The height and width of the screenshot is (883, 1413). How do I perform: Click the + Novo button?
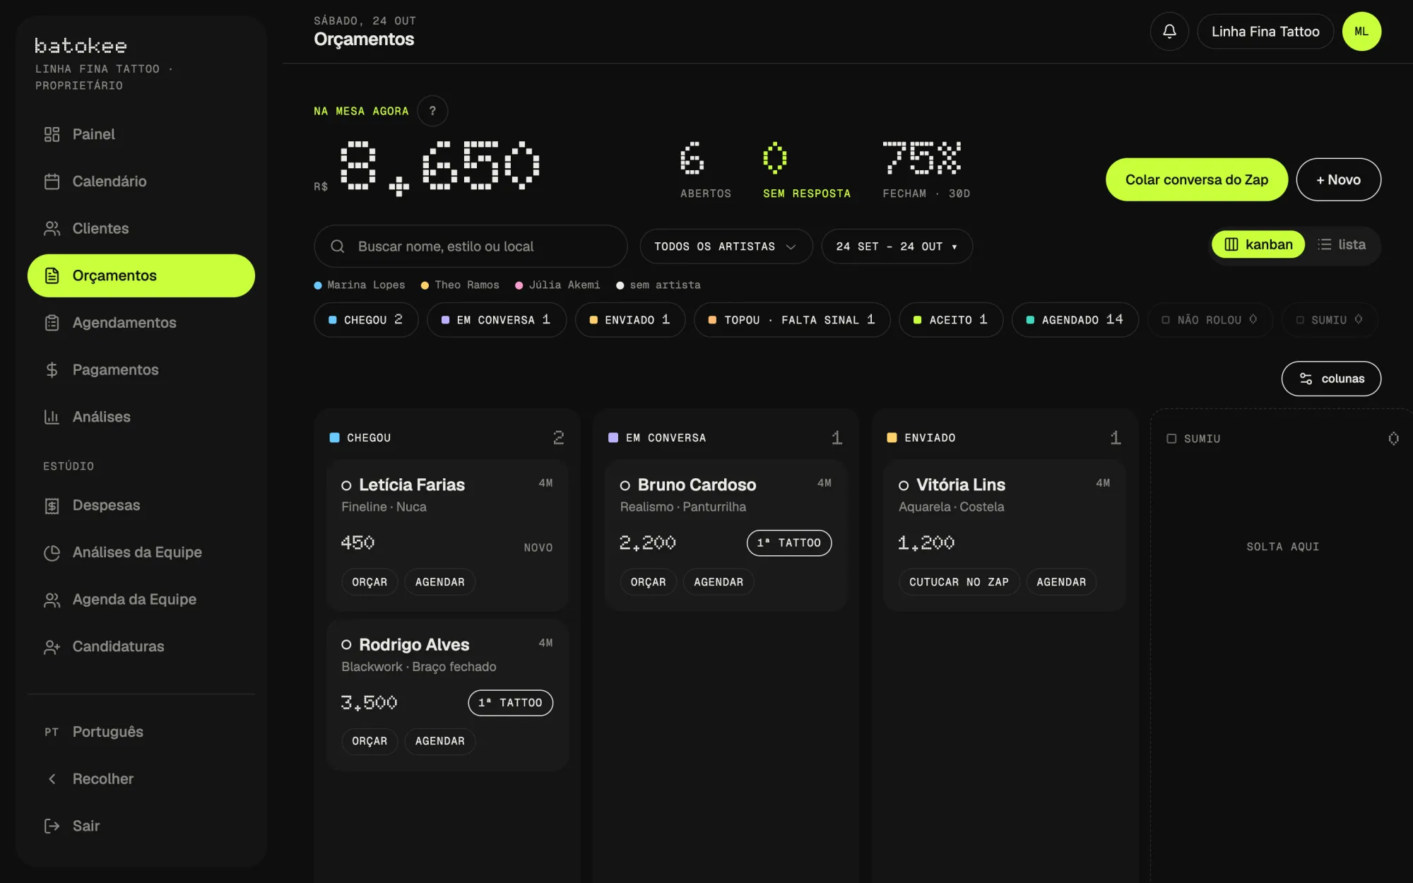pyautogui.click(x=1338, y=179)
